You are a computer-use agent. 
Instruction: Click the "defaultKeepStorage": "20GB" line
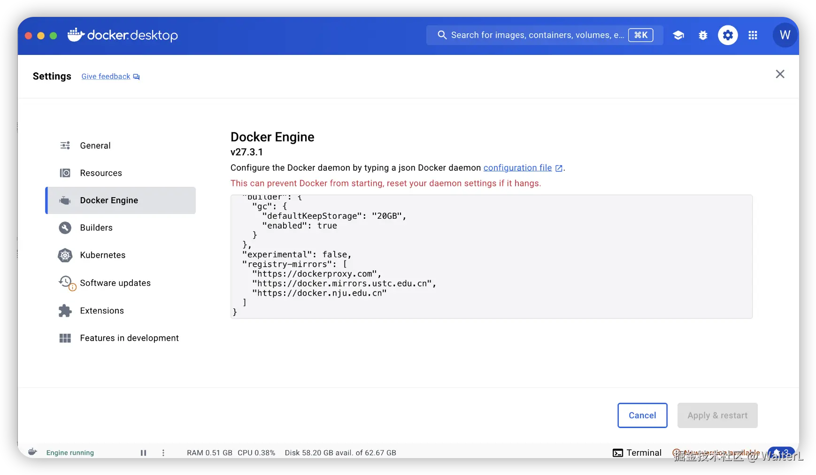coord(334,216)
